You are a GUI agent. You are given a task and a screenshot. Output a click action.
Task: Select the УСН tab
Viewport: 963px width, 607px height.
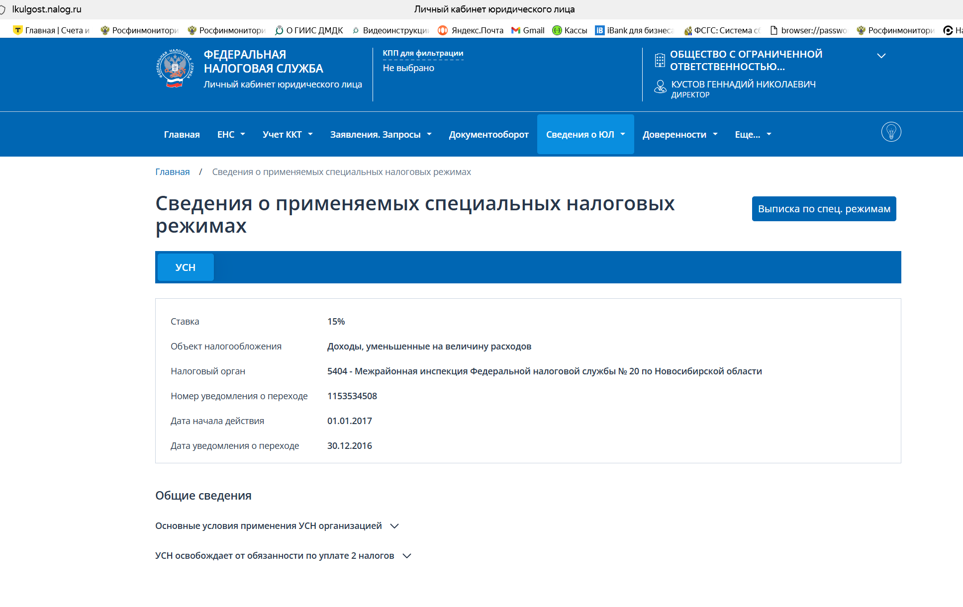[x=186, y=267]
